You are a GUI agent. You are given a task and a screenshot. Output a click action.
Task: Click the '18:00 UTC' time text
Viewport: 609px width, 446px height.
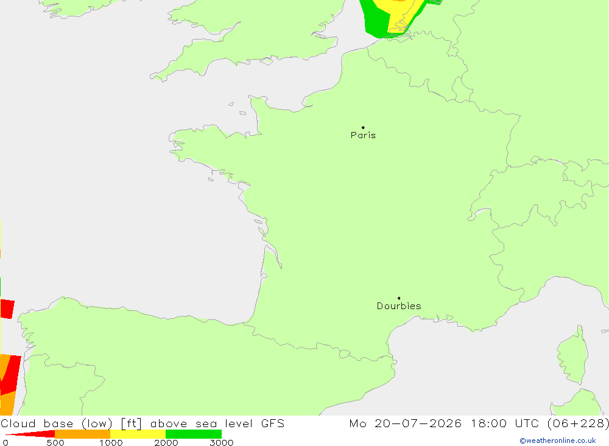[504, 423]
